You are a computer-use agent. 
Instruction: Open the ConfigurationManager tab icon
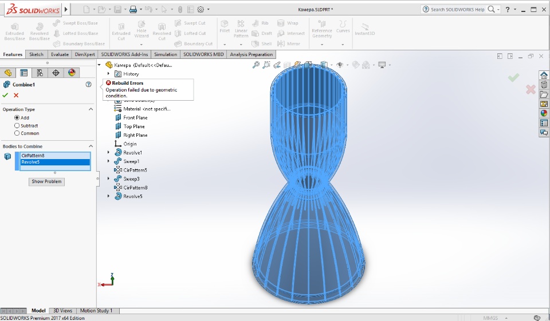pyautogui.click(x=40, y=73)
